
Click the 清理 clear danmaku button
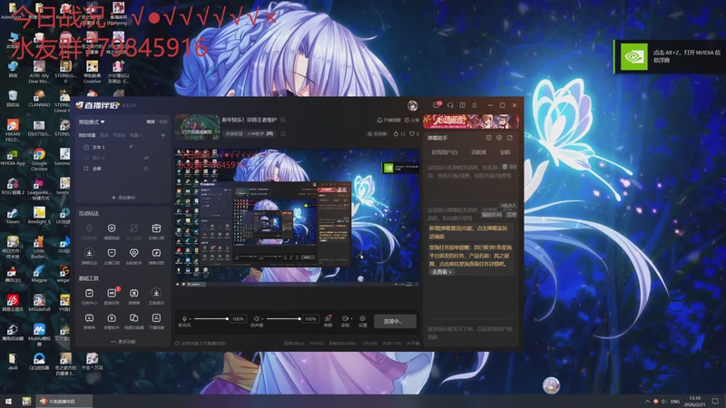pyautogui.click(x=511, y=215)
